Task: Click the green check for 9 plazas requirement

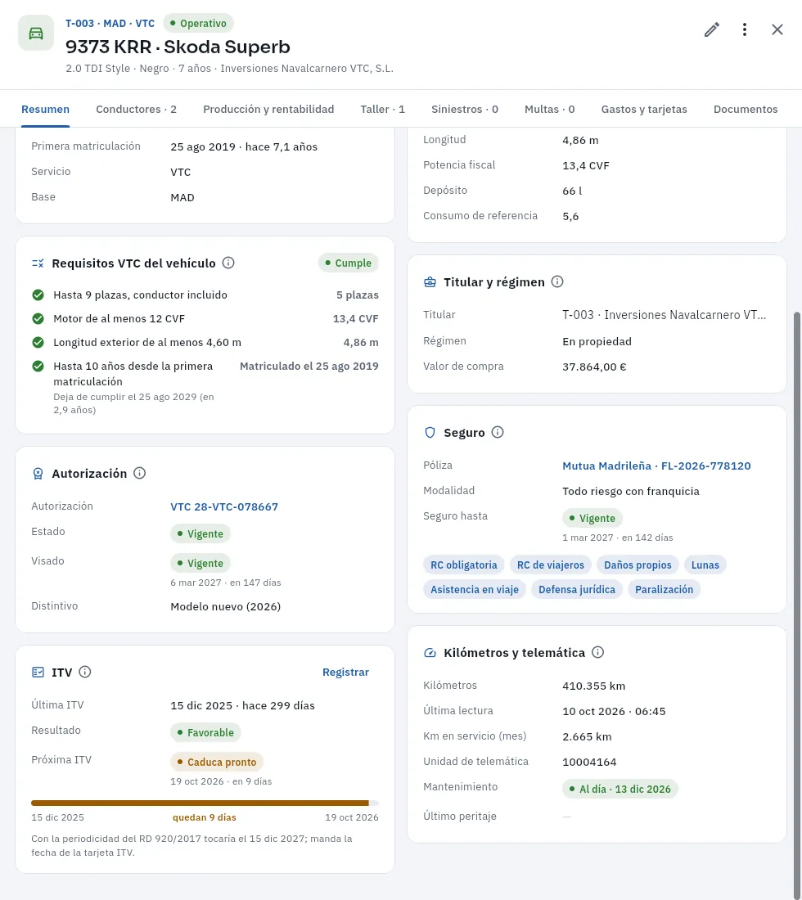Action: point(38,295)
